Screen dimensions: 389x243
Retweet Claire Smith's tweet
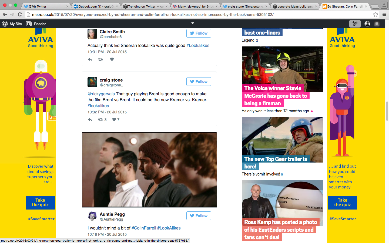(100, 59)
